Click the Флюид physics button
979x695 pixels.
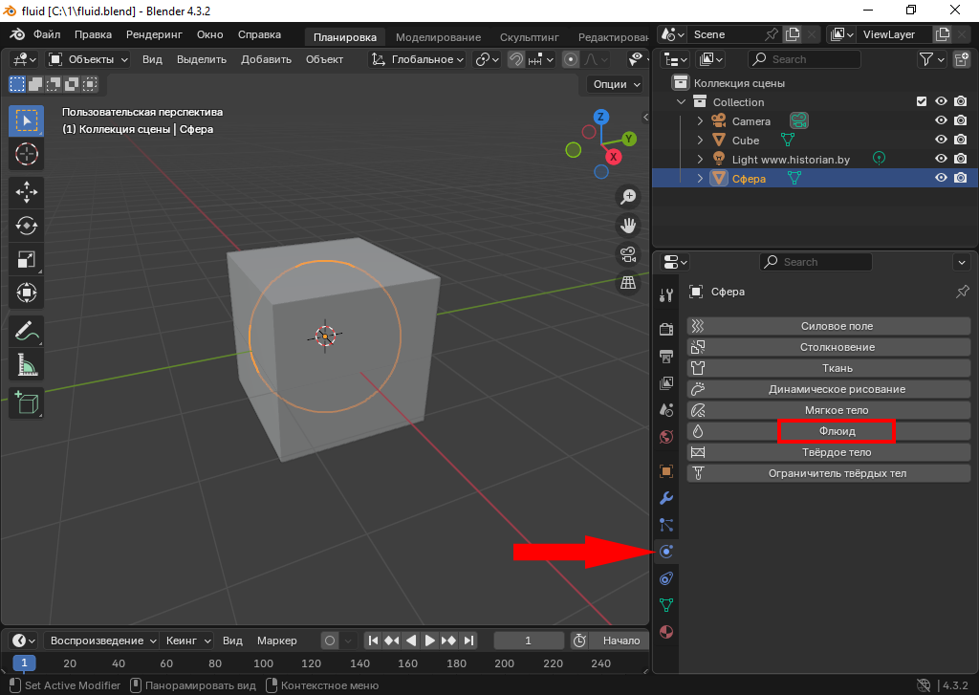(837, 431)
